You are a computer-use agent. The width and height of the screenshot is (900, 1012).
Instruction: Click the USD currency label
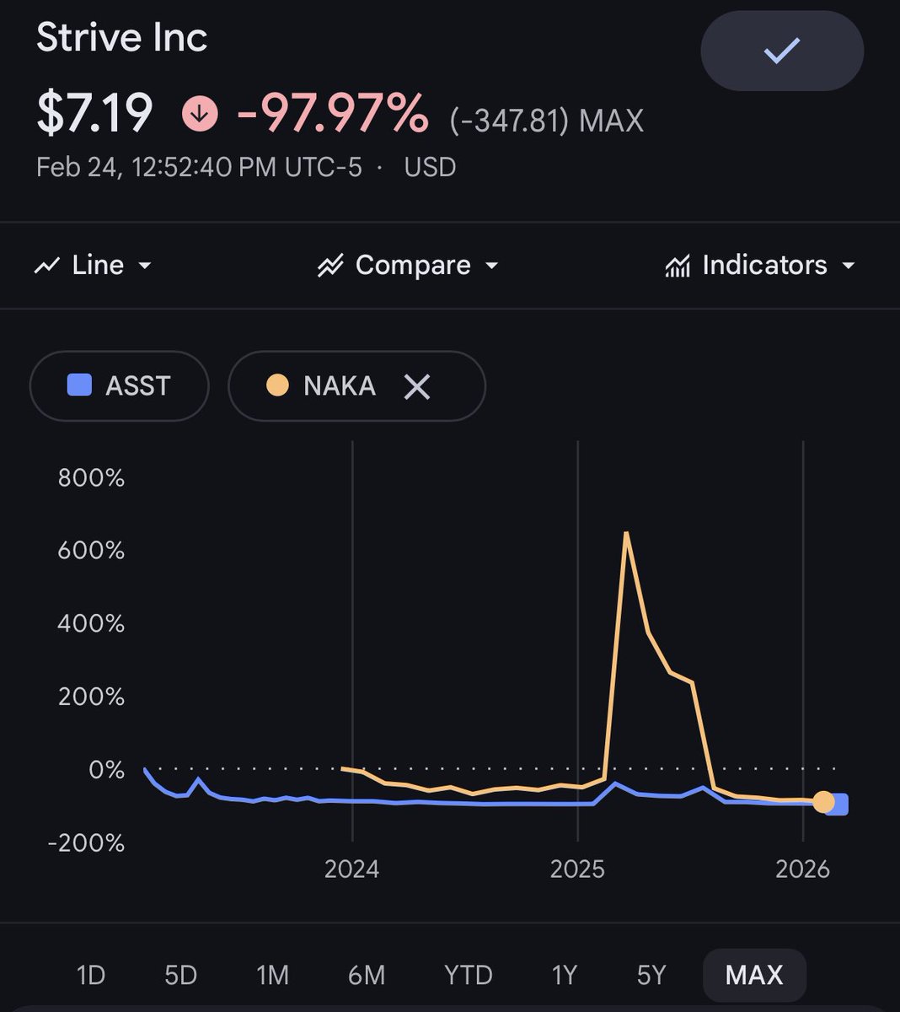[430, 167]
